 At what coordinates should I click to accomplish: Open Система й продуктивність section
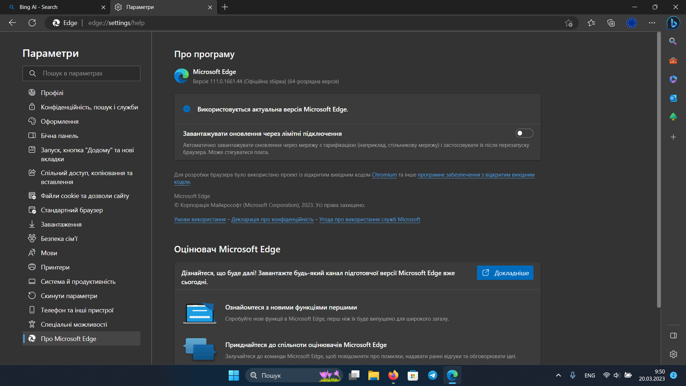(x=81, y=281)
